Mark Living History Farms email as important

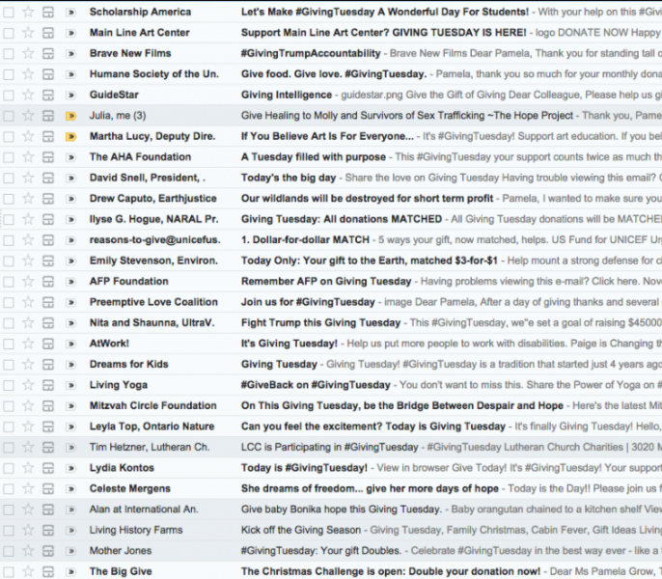[x=71, y=530]
